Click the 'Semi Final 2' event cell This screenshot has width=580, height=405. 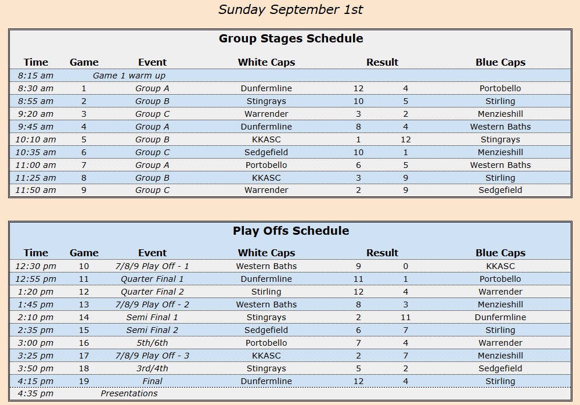(152, 330)
